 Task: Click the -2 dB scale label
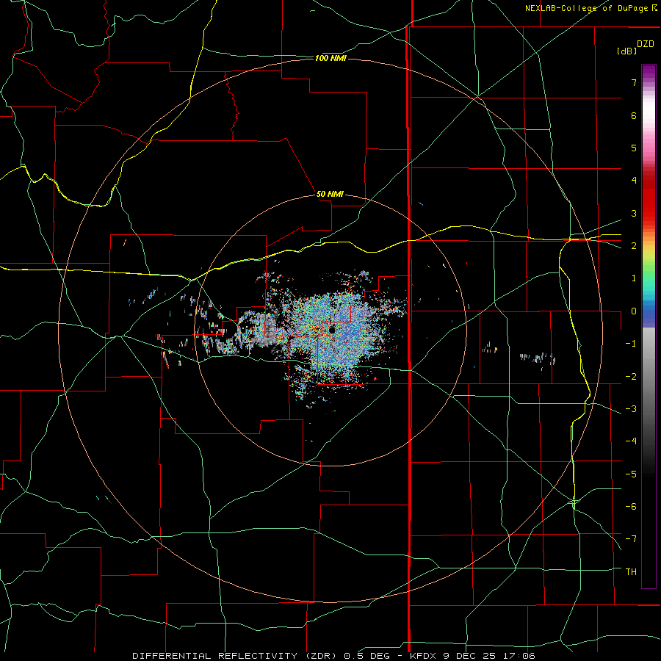point(631,376)
